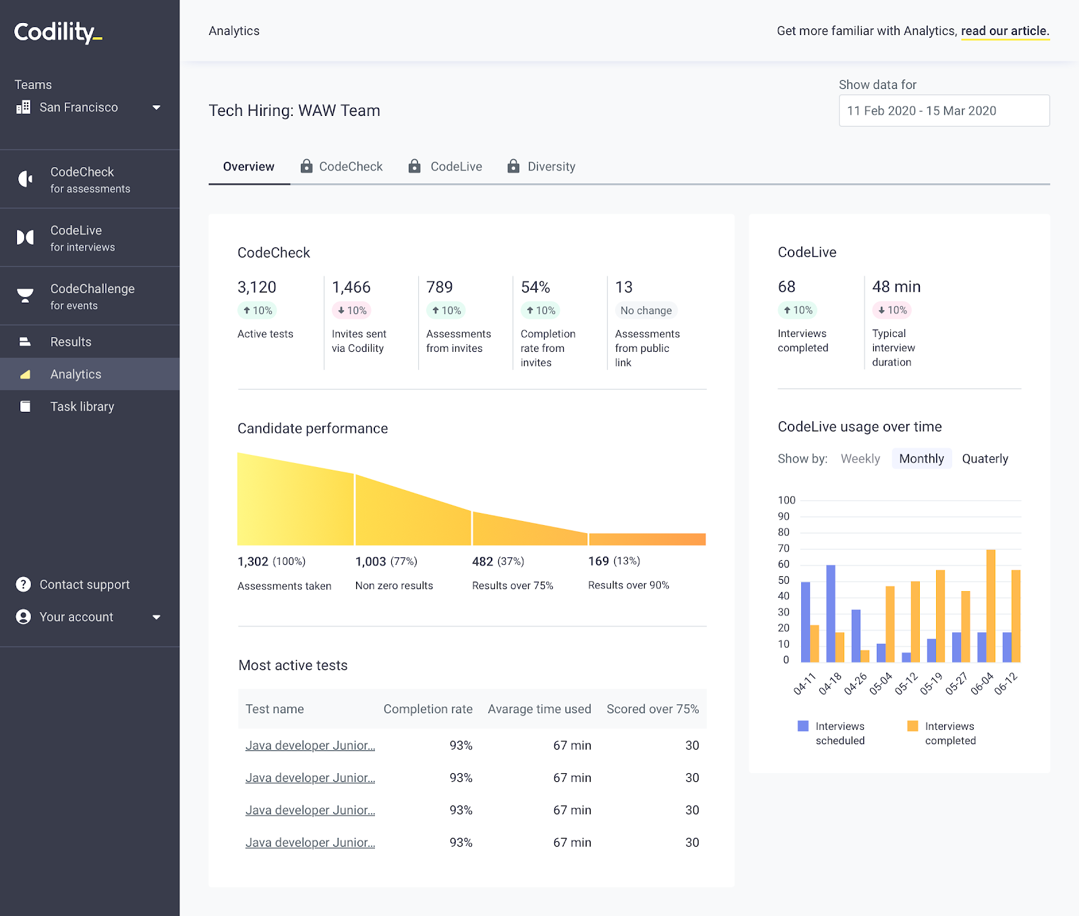Screen dimensions: 1079x916
Task: Click the orange Interviews completed legend swatch
Action: click(x=912, y=726)
